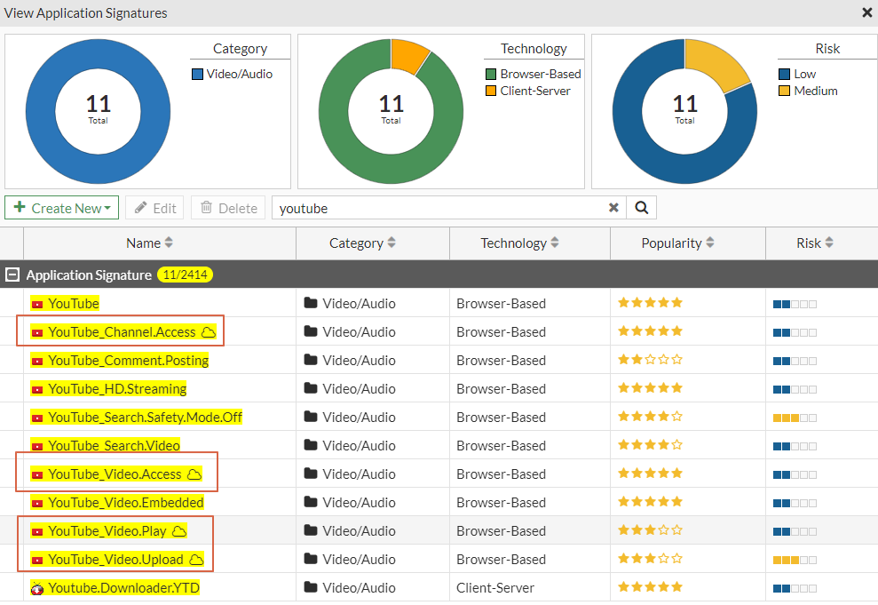878x605 pixels.
Task: Click cloud icon beside YouTube_Video.Play
Action: pyautogui.click(x=179, y=531)
